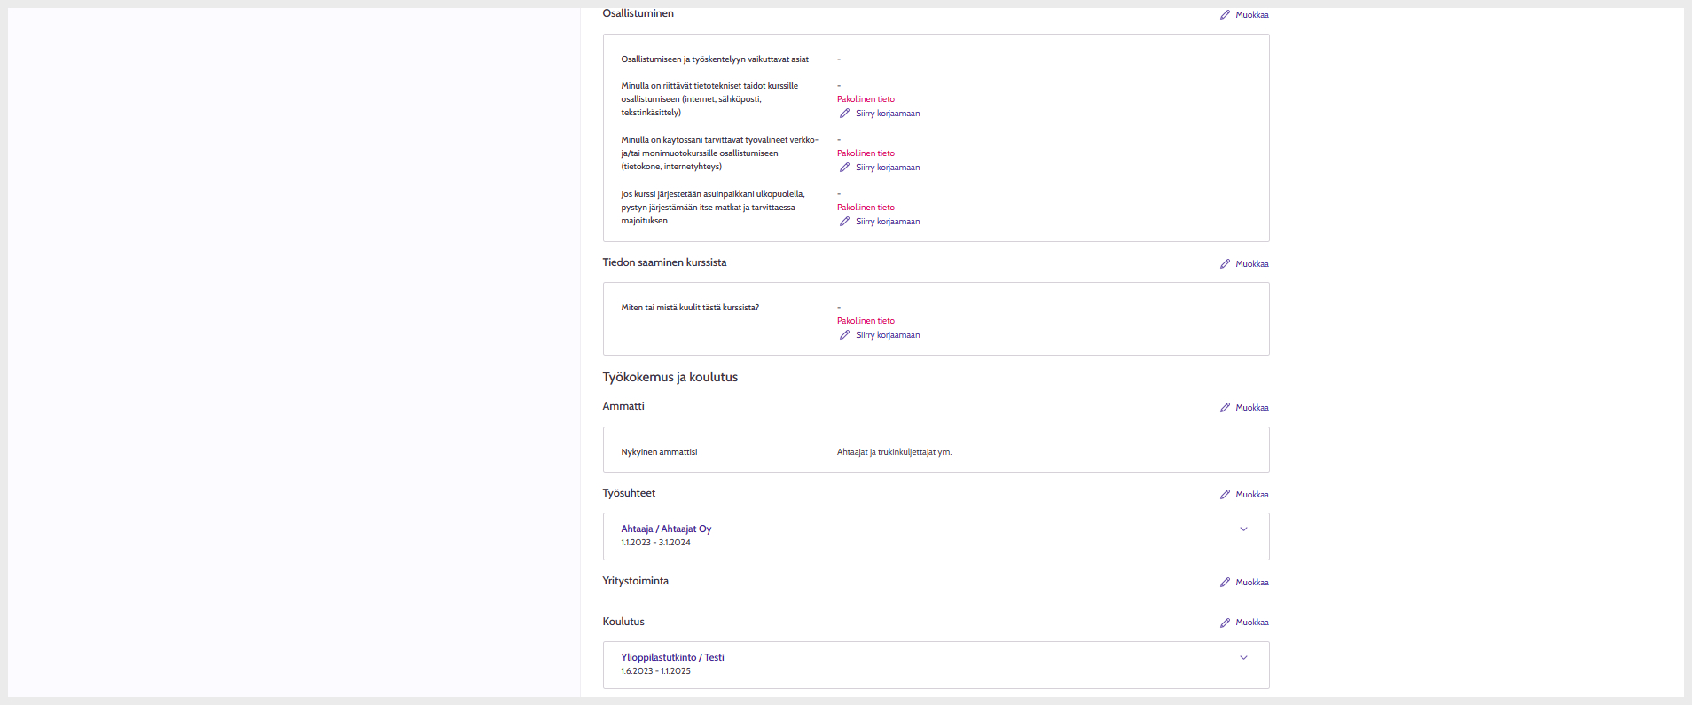Select the Työkokemus ja koulutus heading
Screen dimensions: 1692x705
(x=670, y=377)
